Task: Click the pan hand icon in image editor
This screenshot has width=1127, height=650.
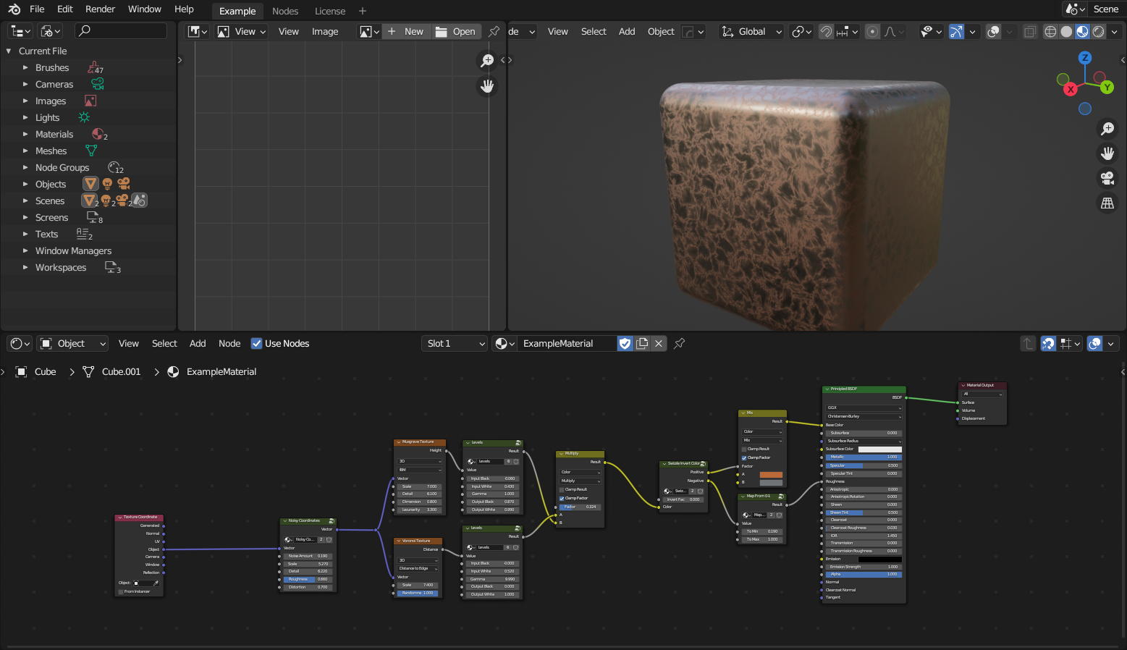Action: 487,86
